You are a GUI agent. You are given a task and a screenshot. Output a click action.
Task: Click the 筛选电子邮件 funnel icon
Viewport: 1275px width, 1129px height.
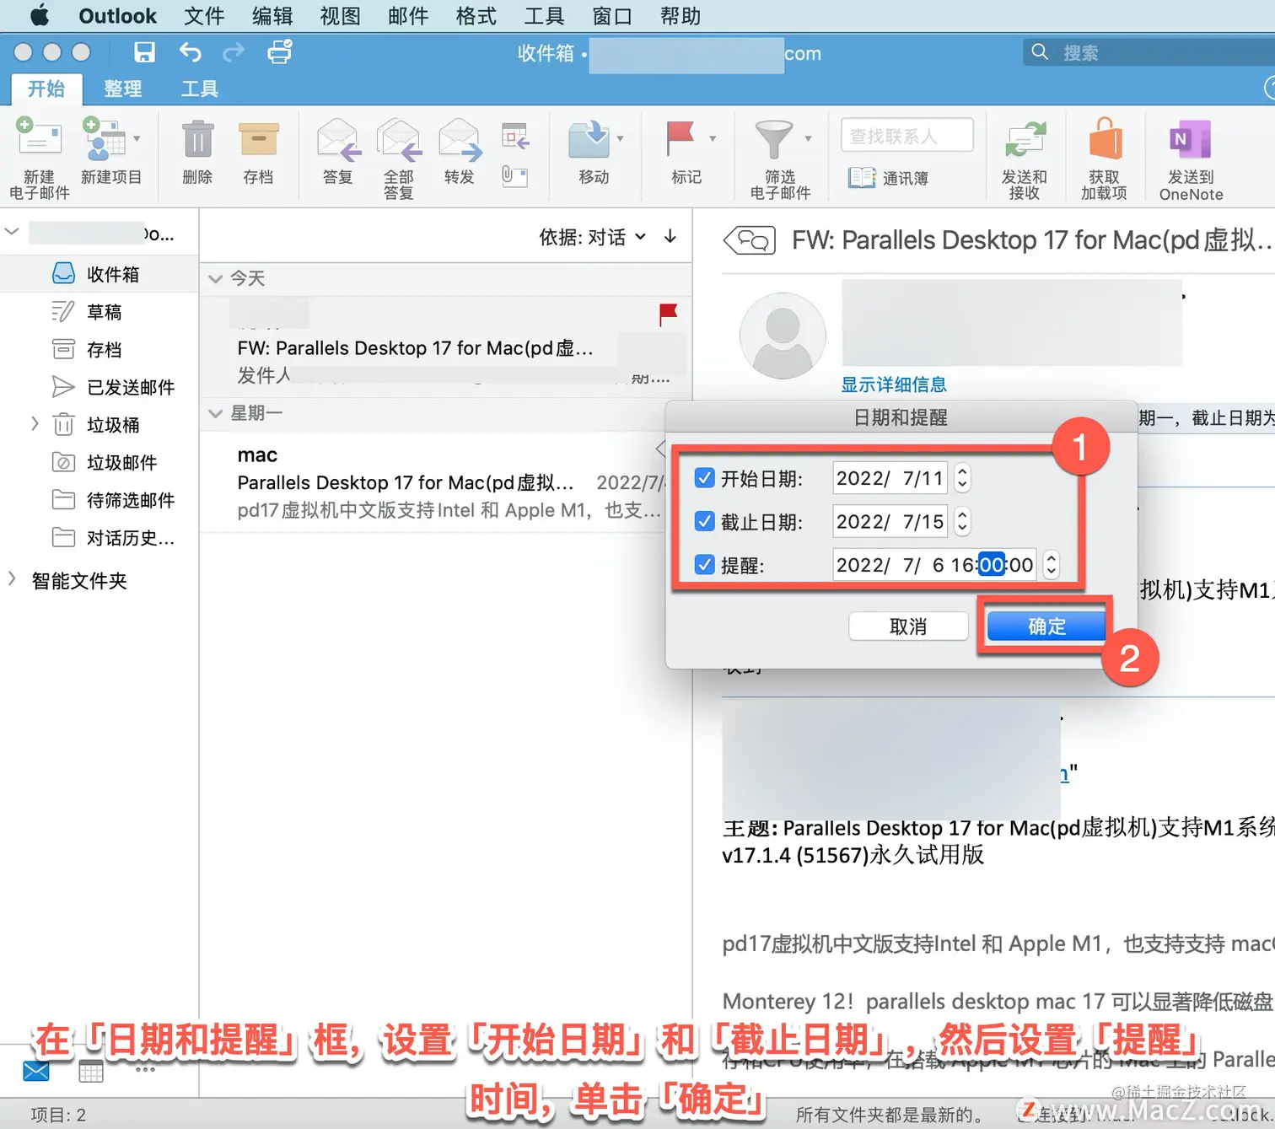[773, 140]
